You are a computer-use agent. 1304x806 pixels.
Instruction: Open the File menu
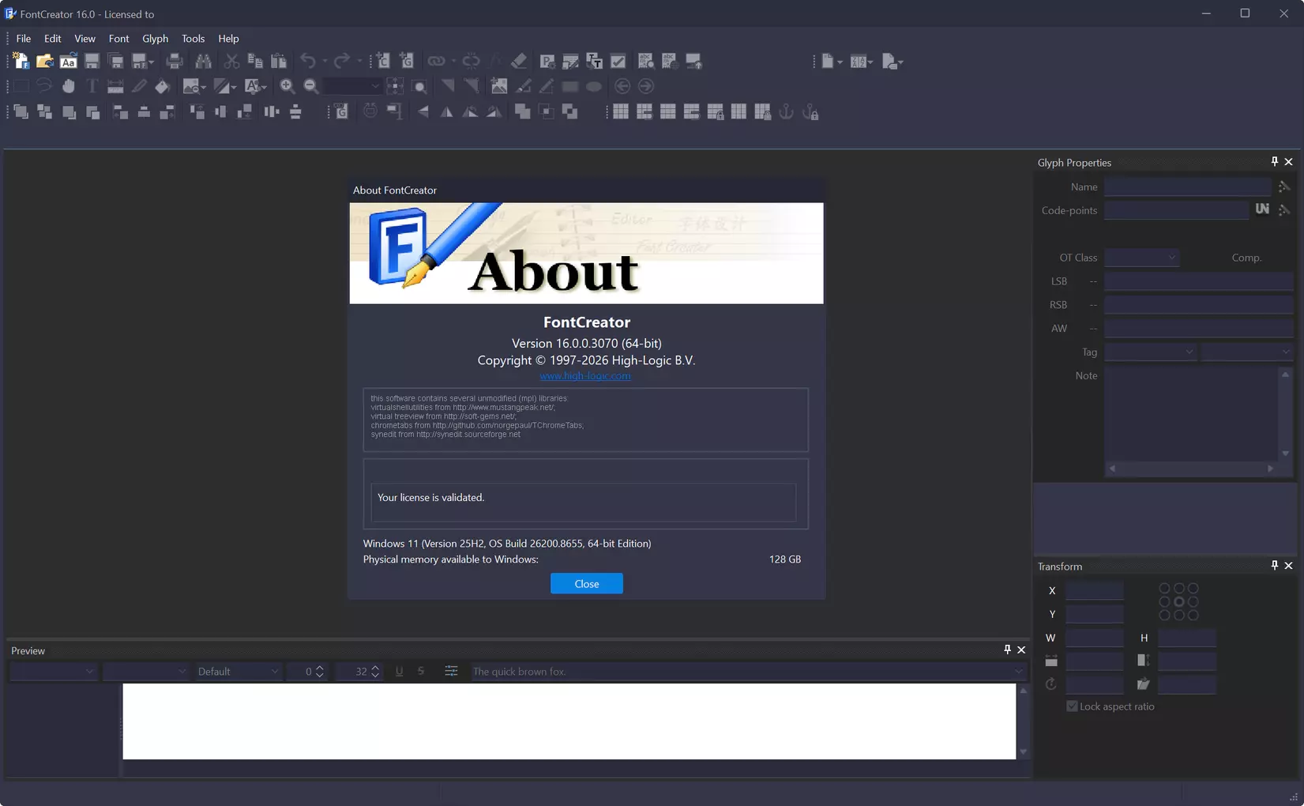24,38
